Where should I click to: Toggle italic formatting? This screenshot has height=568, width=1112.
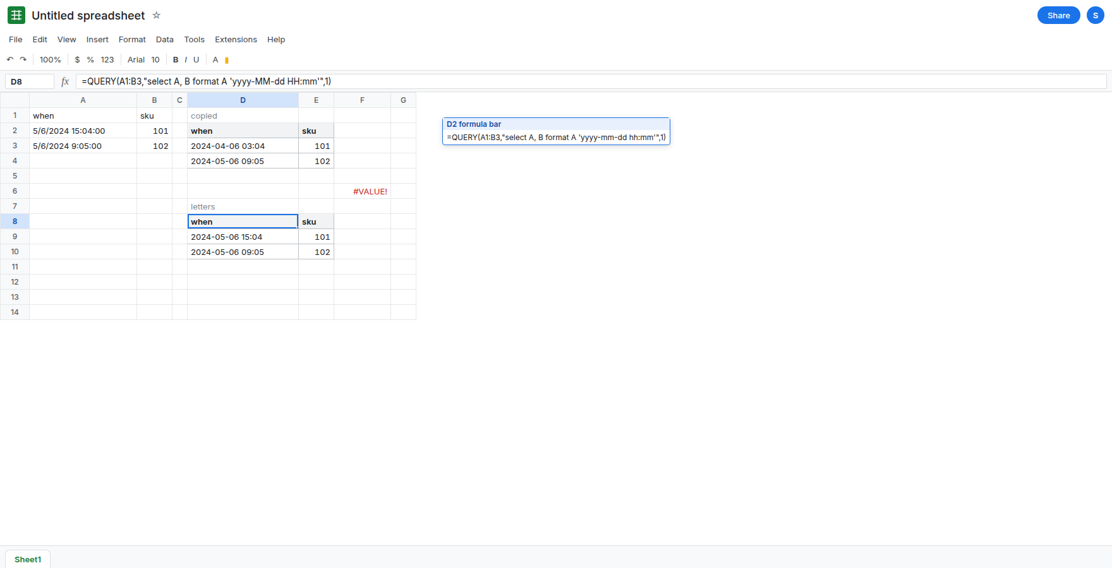[x=186, y=59]
